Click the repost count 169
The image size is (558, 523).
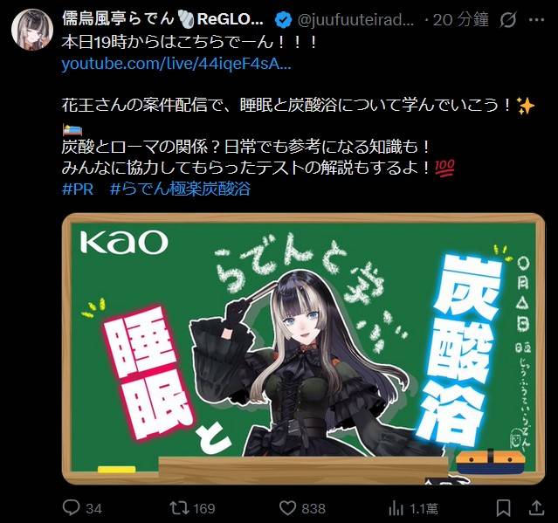tap(204, 509)
